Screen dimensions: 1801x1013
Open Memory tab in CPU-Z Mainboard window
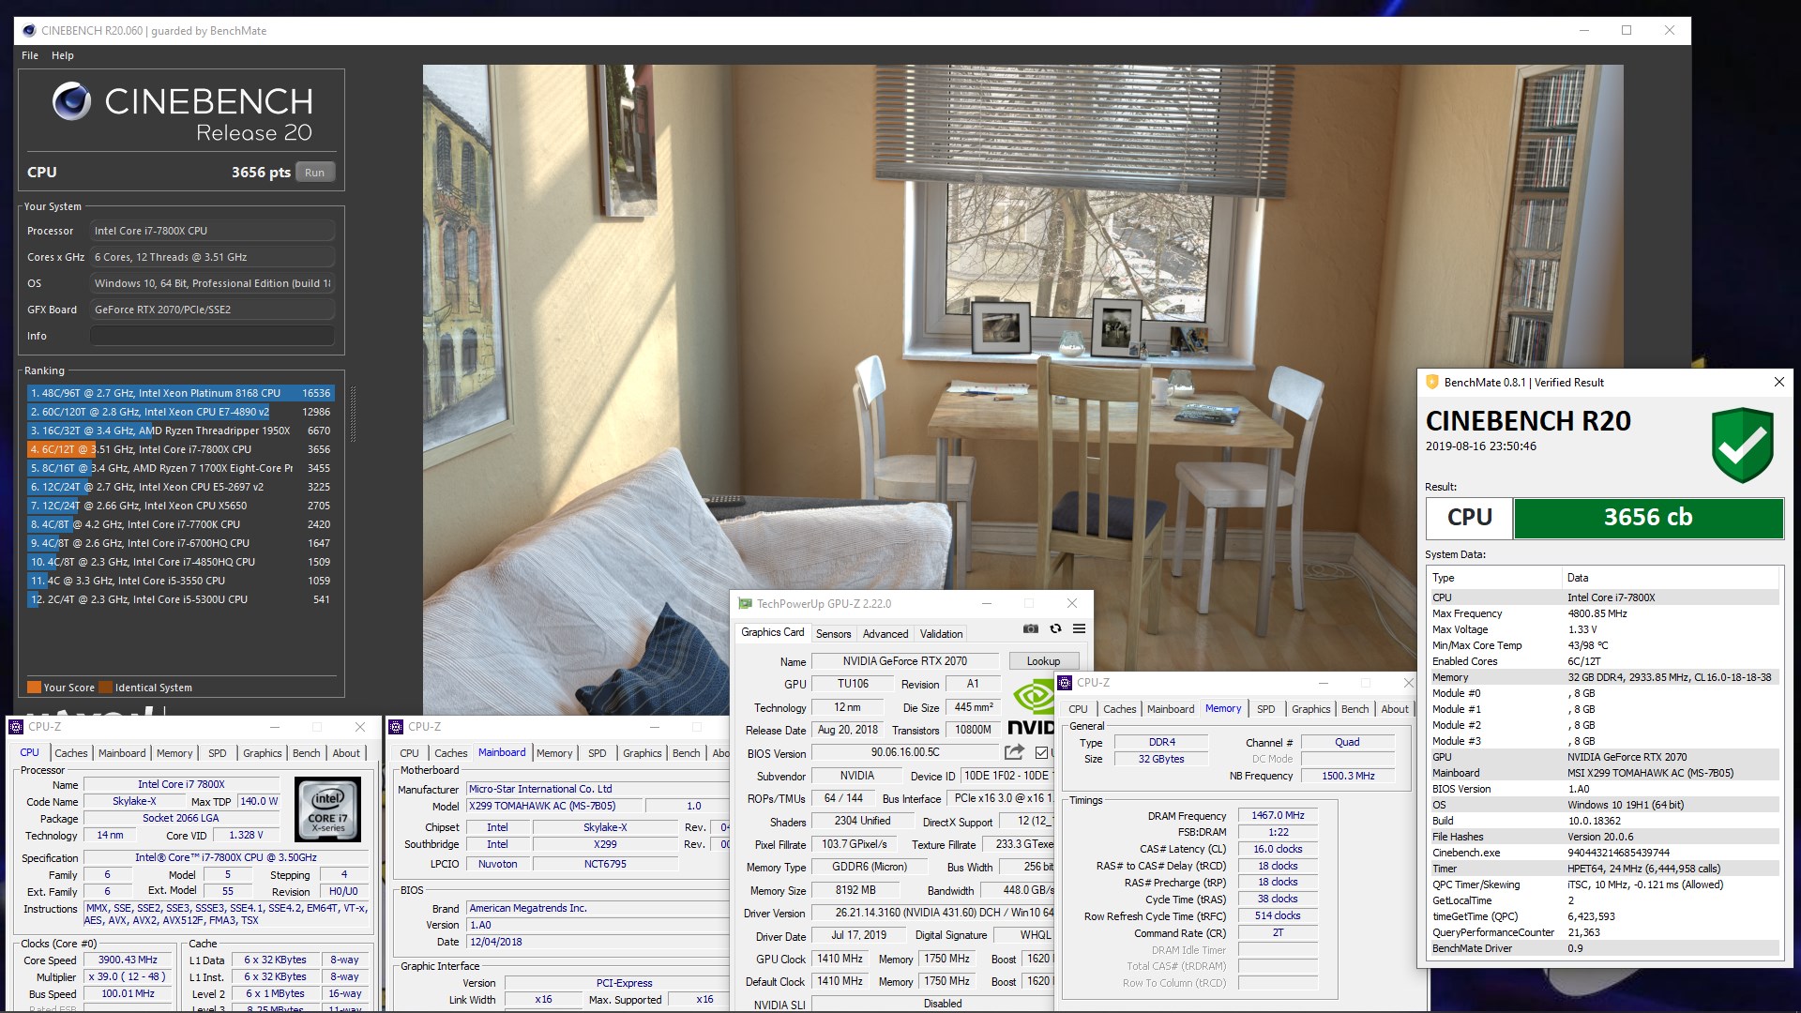[x=553, y=753]
